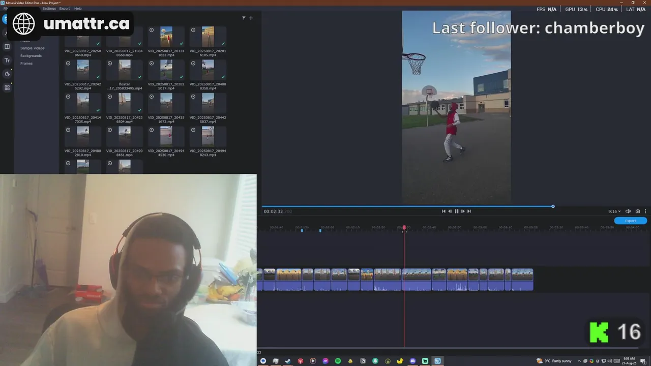
Task: Select clip VID_20250817_204008358.mp4 thumbnail
Action: [x=208, y=70]
